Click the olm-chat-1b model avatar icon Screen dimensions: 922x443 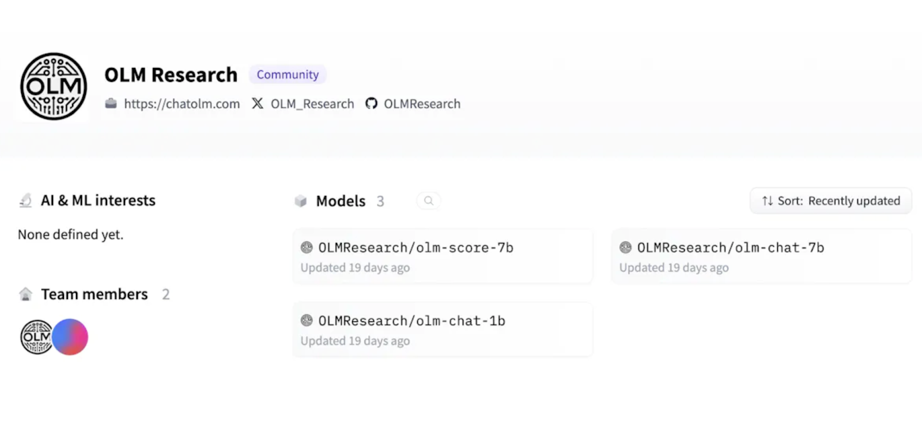point(307,321)
